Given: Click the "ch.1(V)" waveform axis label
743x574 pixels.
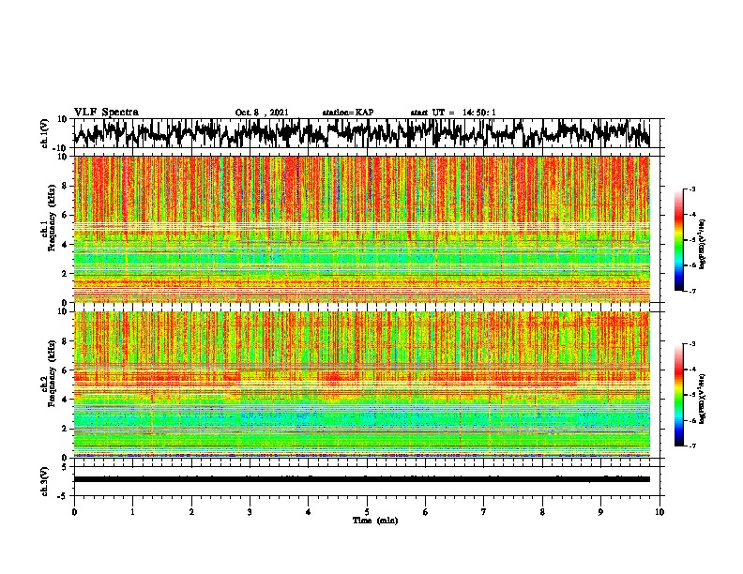Looking at the screenshot, I should (45, 133).
